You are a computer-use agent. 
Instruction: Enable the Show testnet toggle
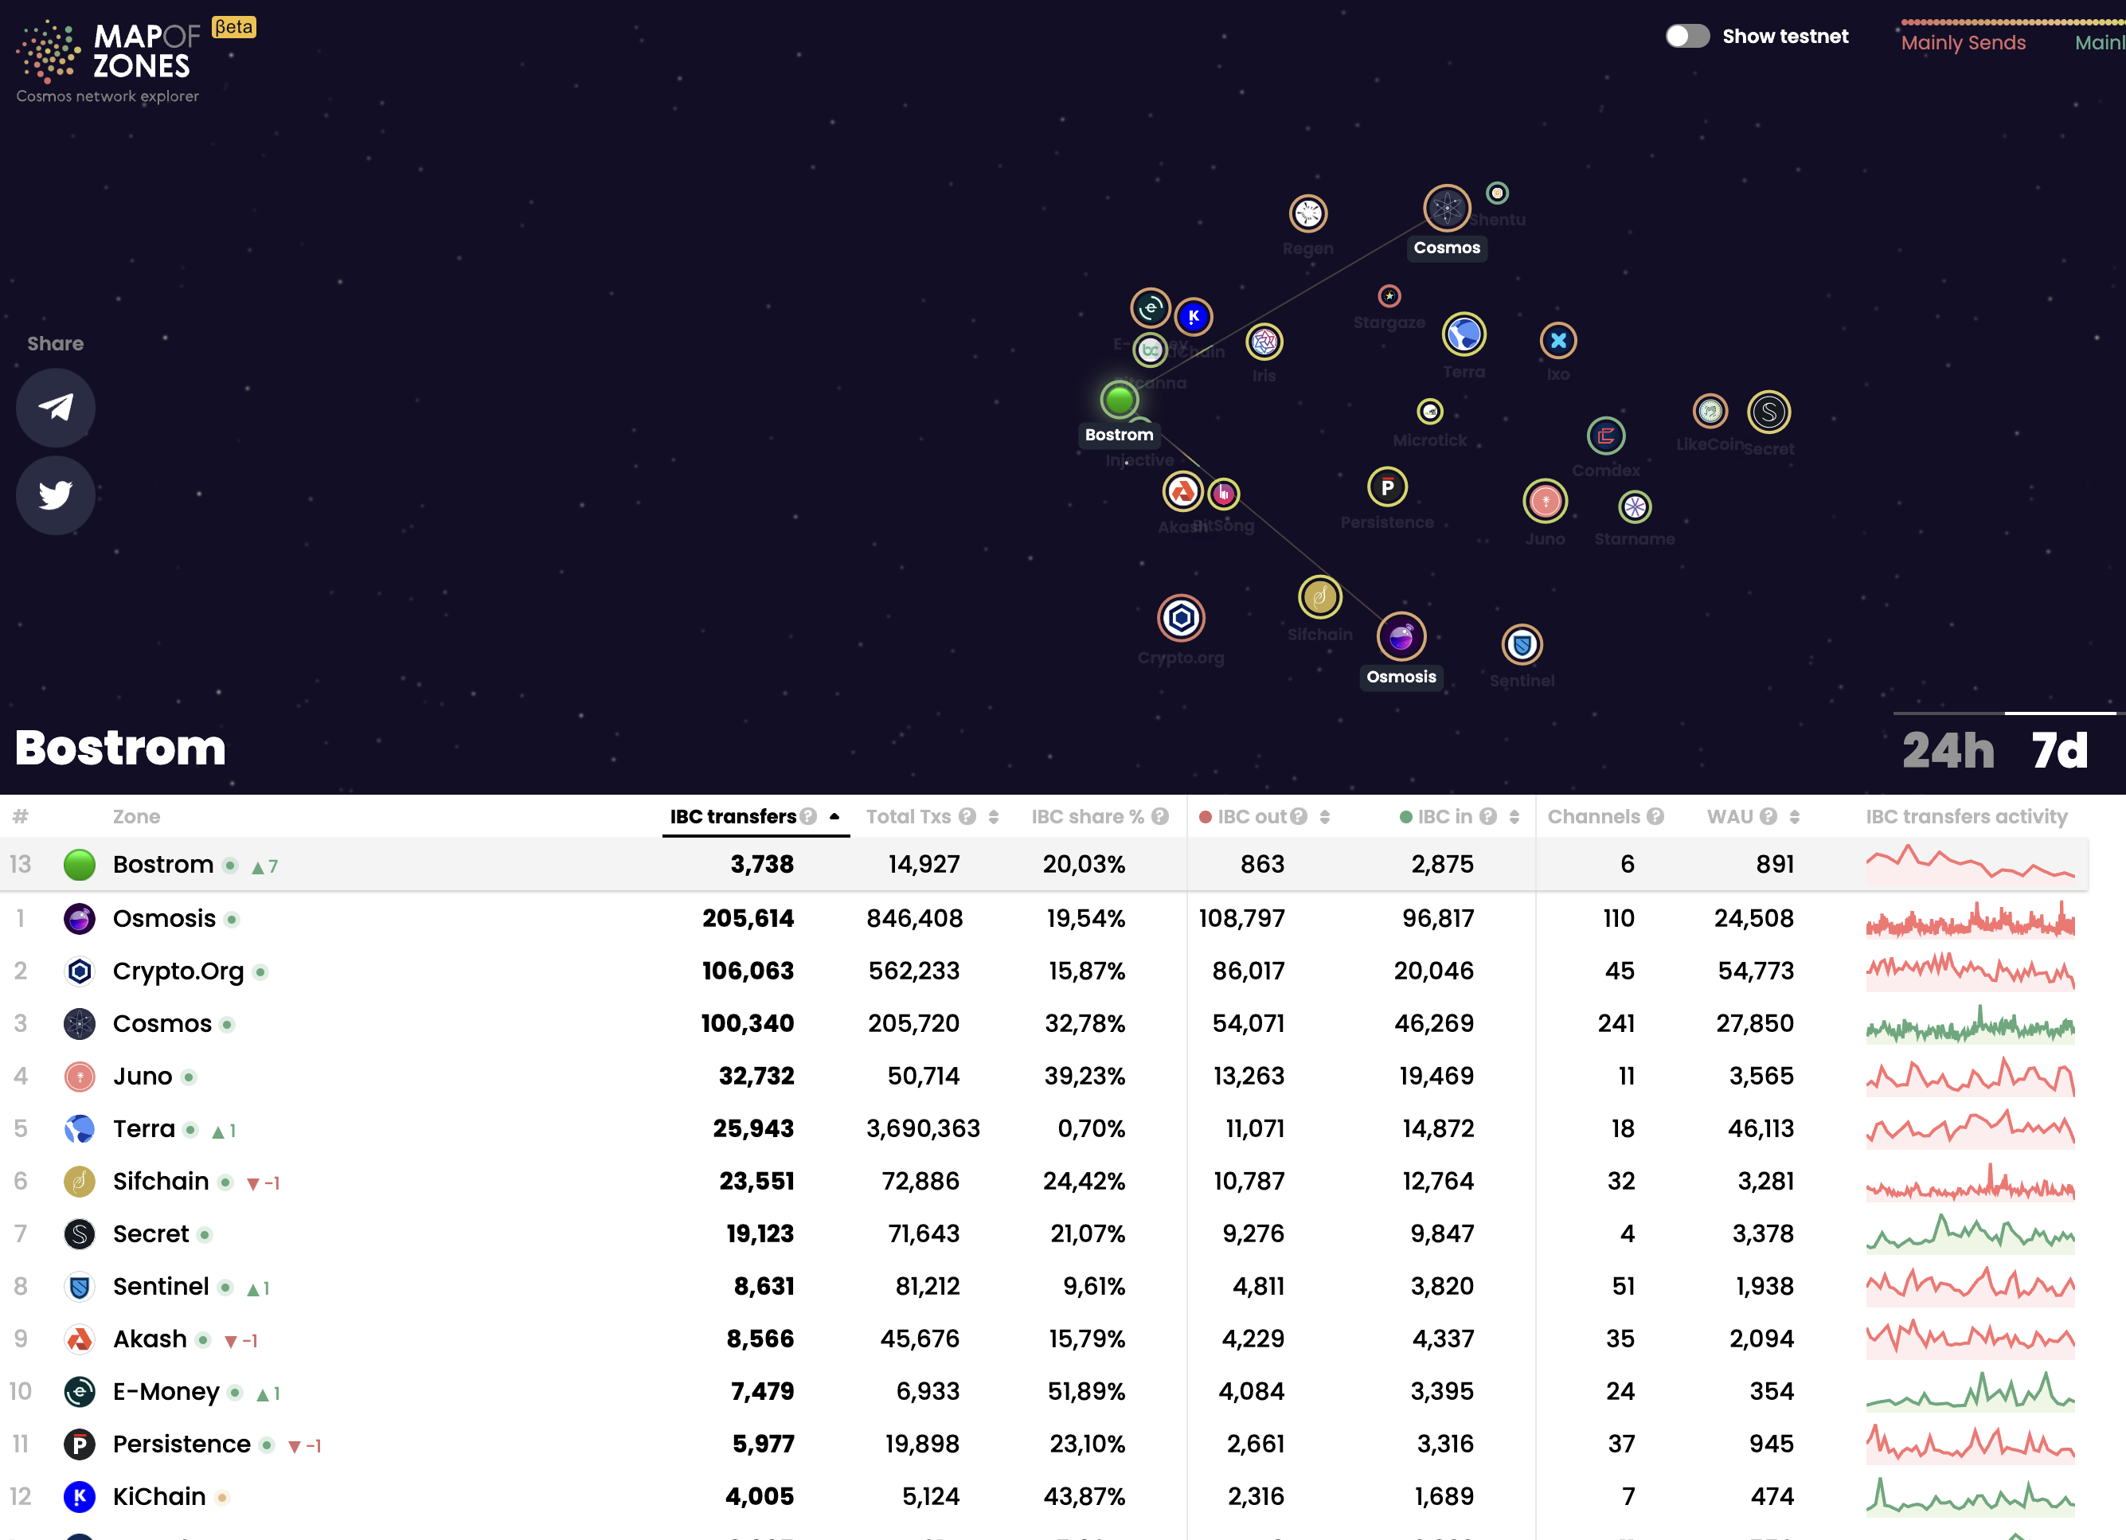(x=1686, y=37)
